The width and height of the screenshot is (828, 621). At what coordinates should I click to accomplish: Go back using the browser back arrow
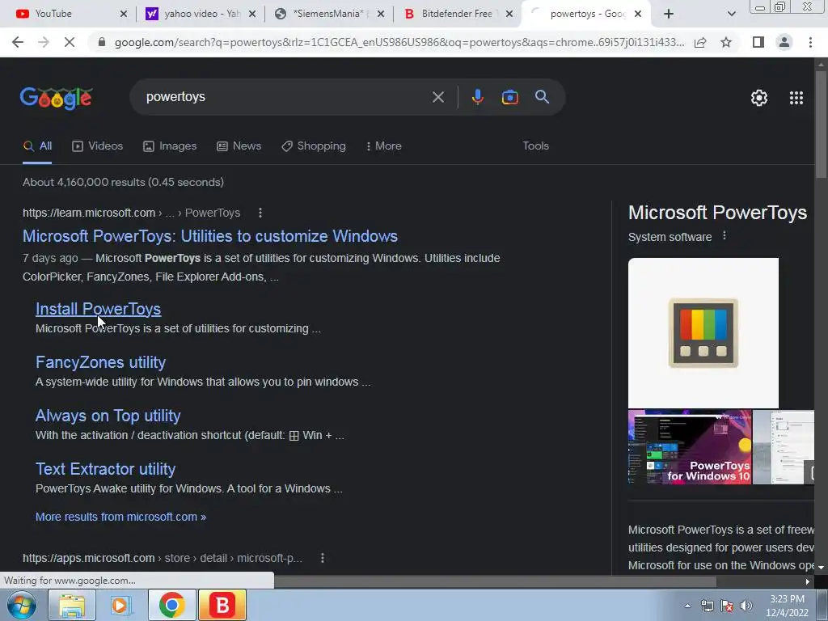click(x=18, y=42)
